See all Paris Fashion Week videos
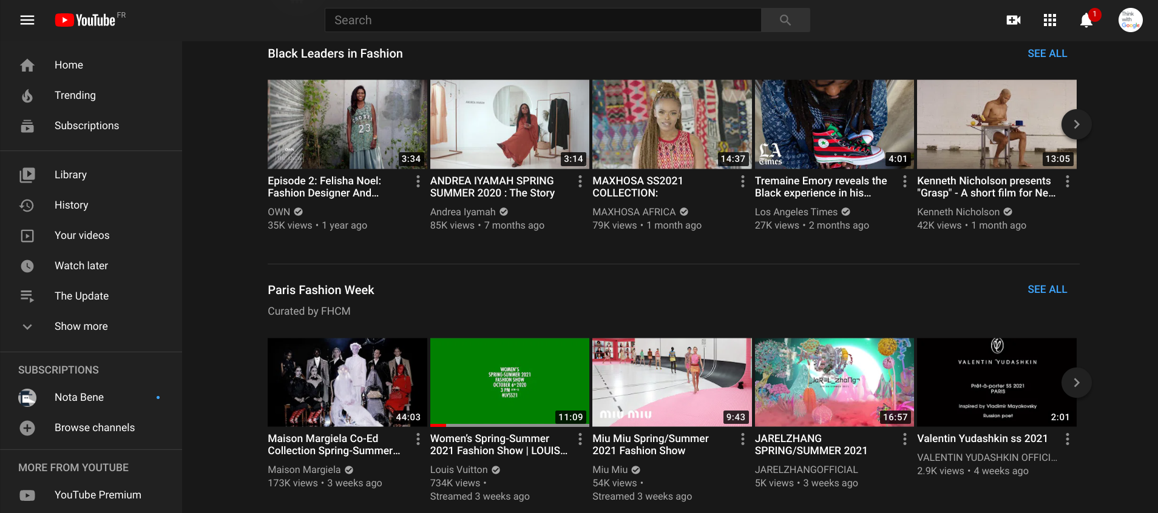This screenshot has height=513, width=1158. (x=1047, y=289)
